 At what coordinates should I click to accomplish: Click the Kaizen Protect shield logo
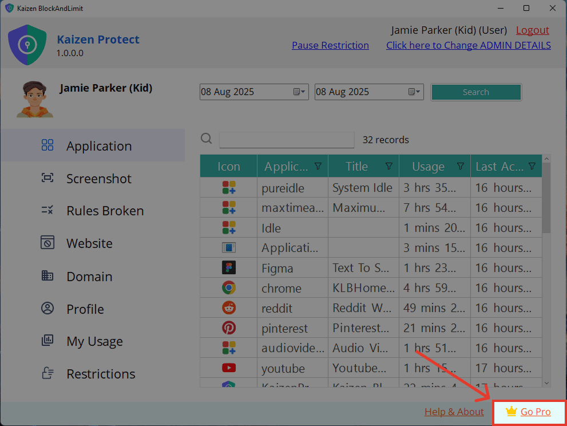pyautogui.click(x=27, y=45)
